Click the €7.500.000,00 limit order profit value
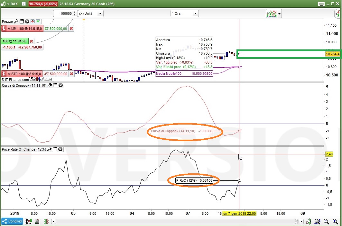 (x=56, y=29)
